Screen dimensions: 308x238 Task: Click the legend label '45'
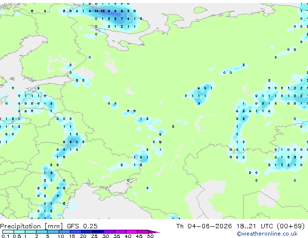(x=139, y=236)
